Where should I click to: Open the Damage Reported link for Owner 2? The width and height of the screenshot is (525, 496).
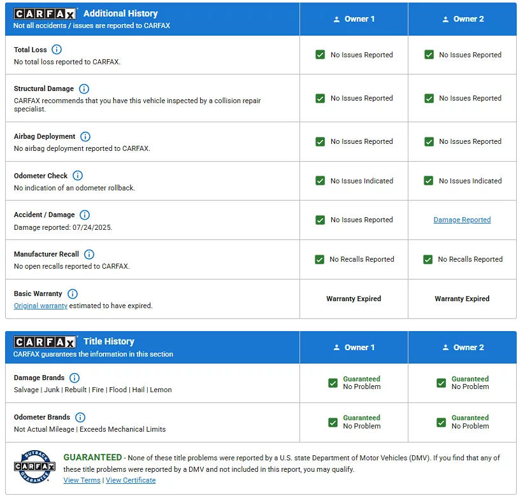click(x=462, y=220)
